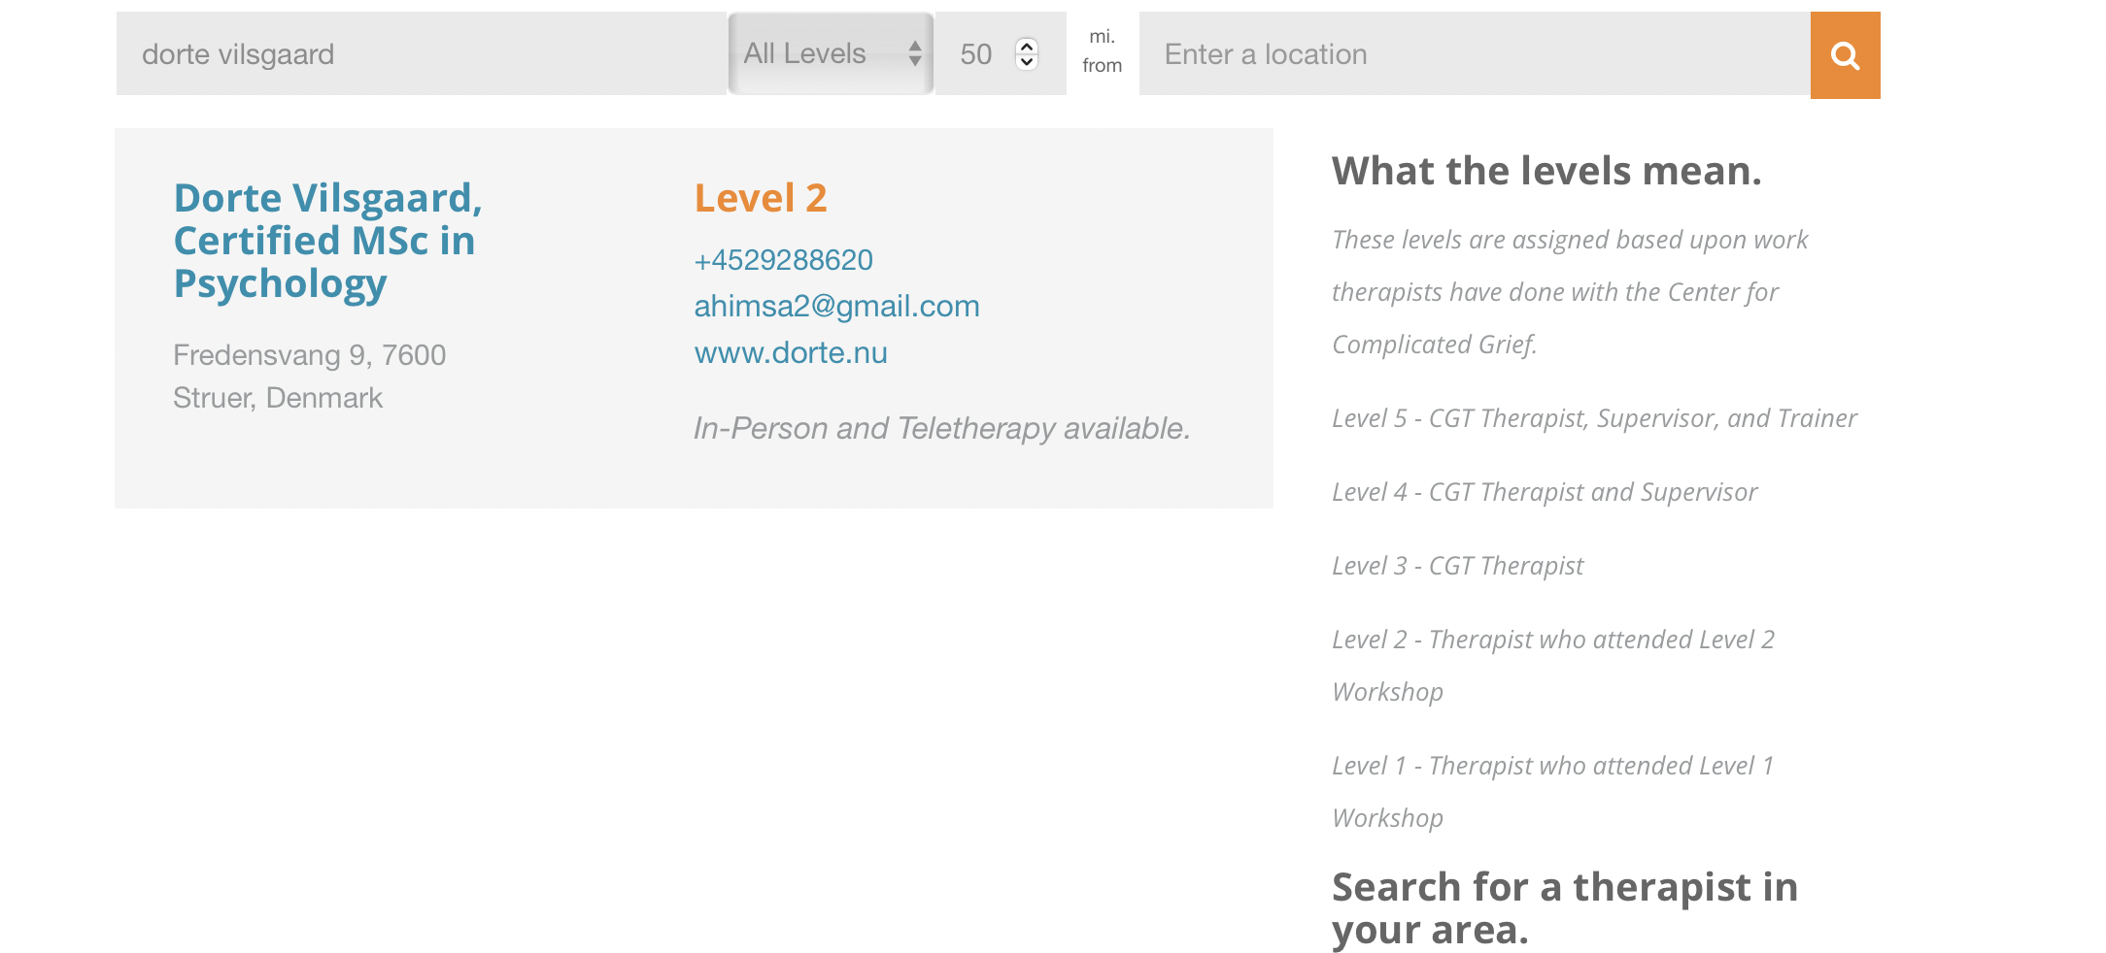2106x953 pixels.
Task: Click the 'Enter a location' field
Action: (x=1474, y=54)
